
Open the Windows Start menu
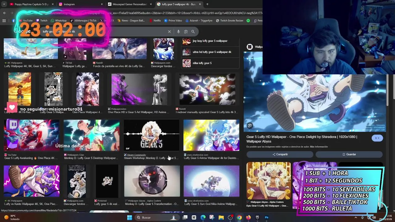pyautogui.click(x=130, y=217)
